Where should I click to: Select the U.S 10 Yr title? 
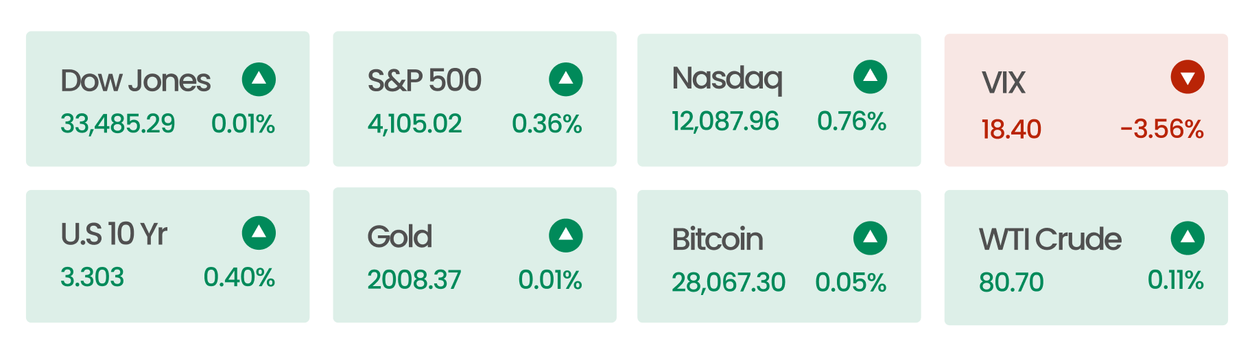point(114,234)
